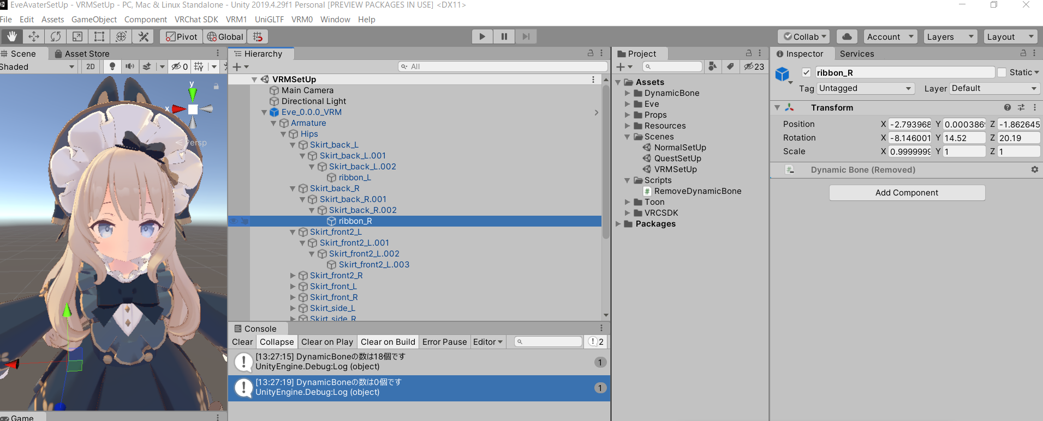Open the VRM0 menu
The image size is (1043, 421).
point(302,20)
